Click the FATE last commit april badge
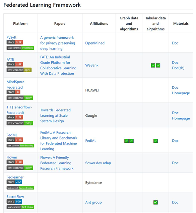Image resolution: width=196 pixels, height=213 pixels. pos(19,70)
